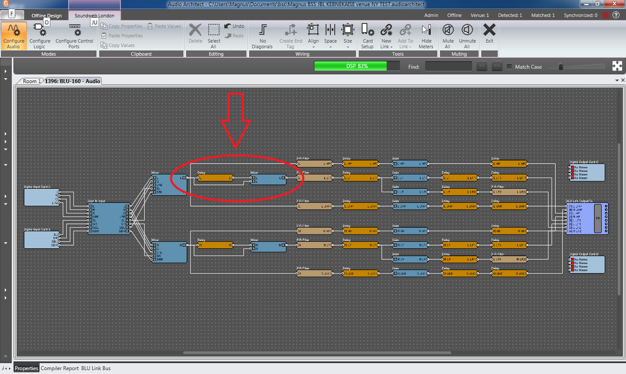Click in the Find input field

point(448,67)
